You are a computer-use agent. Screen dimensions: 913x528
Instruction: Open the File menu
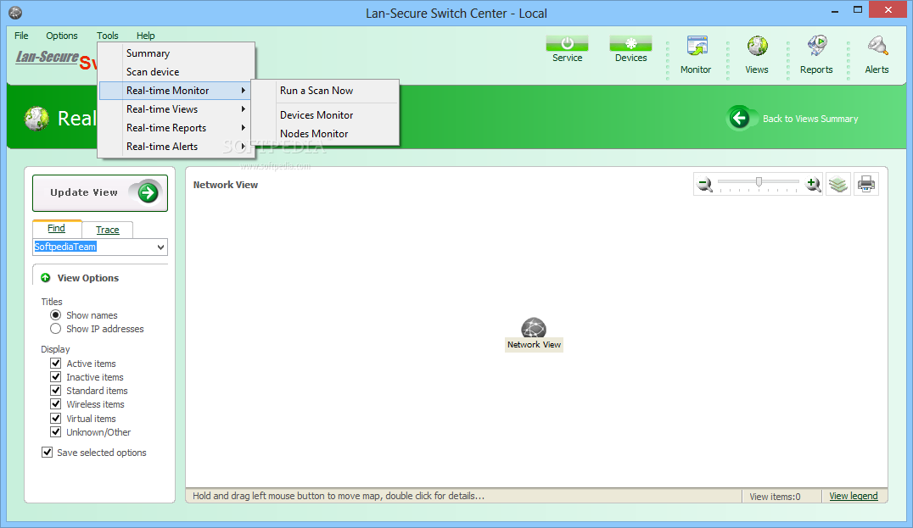pyautogui.click(x=21, y=36)
